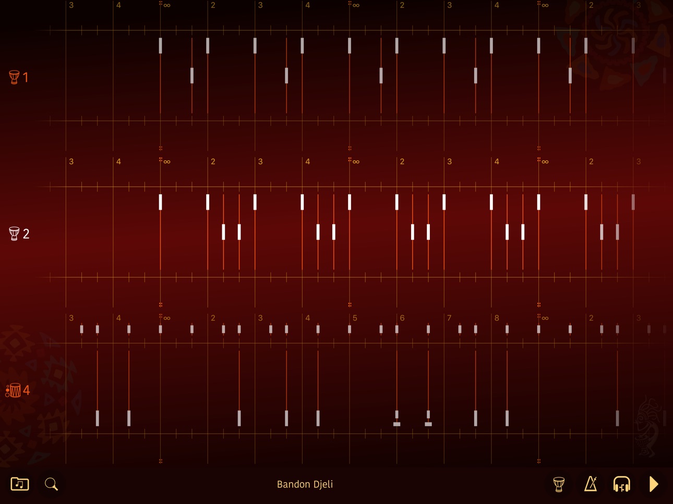
Task: Tap the djembe instrument icon in the bottom bar
Action: click(x=559, y=484)
